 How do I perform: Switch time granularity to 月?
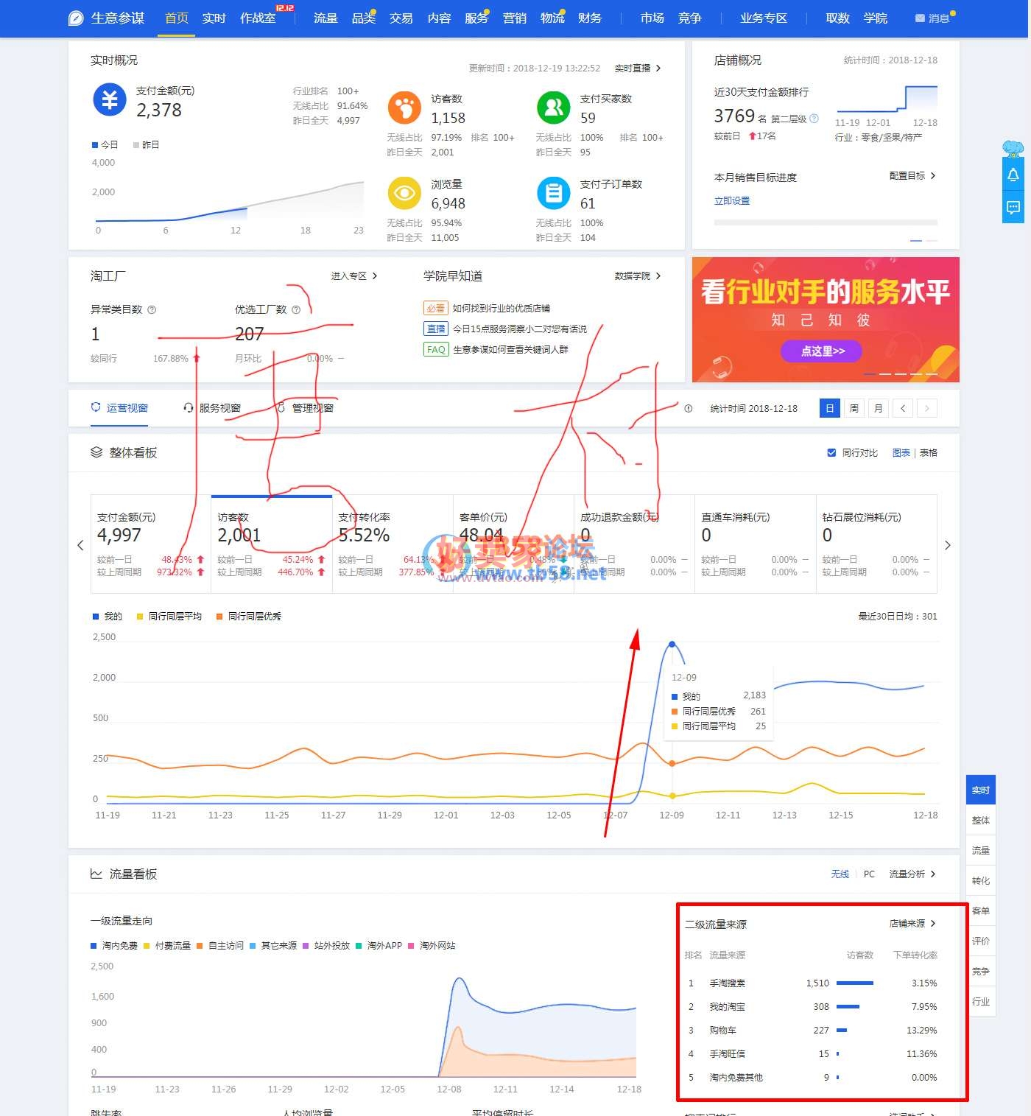click(878, 408)
